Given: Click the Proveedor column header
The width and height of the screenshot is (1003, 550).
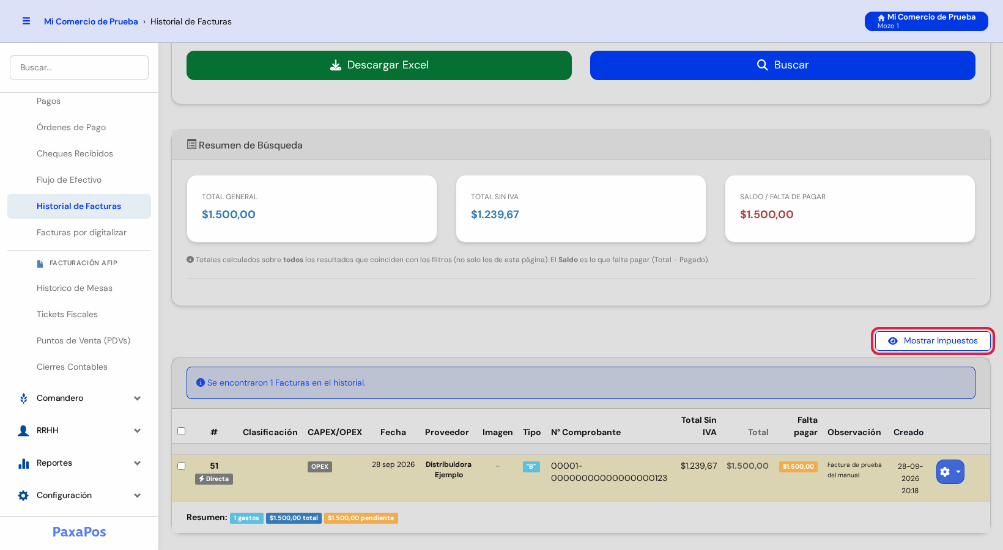Looking at the screenshot, I should pos(447,433).
